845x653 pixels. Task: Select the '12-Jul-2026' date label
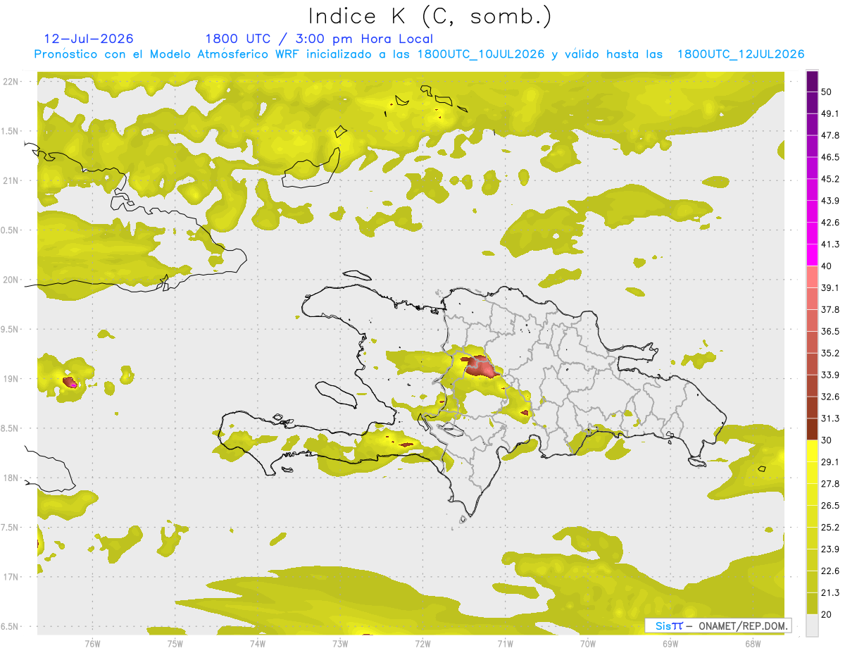(89, 39)
